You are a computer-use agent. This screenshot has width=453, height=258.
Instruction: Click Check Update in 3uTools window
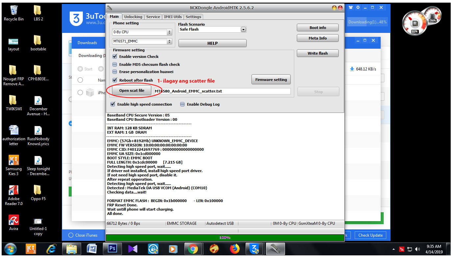[x=370, y=235]
